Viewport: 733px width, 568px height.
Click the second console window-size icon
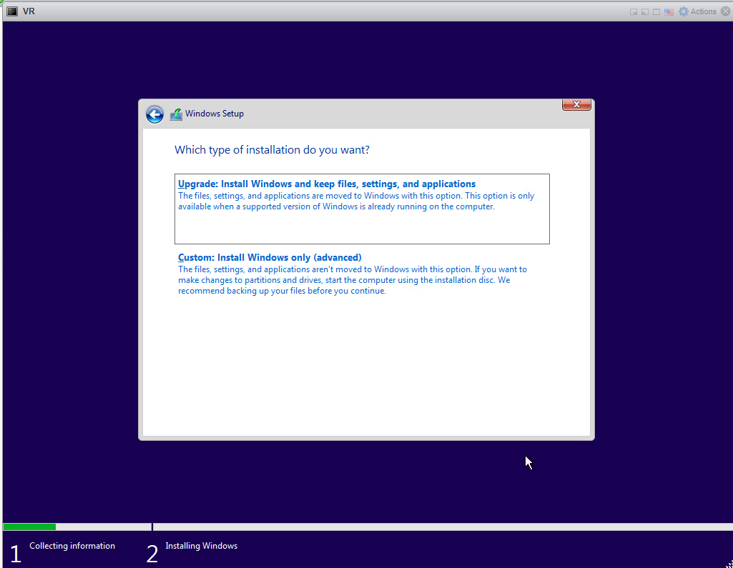(x=644, y=11)
